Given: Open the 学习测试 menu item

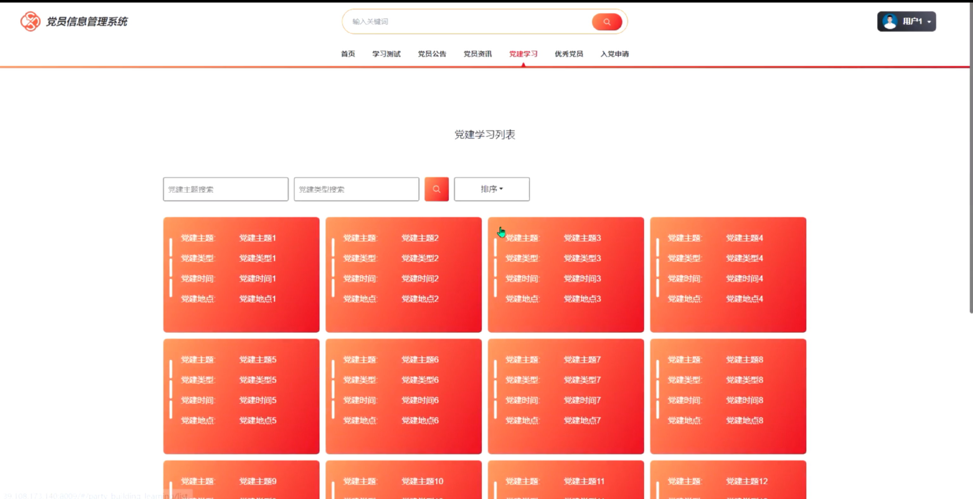Looking at the screenshot, I should tap(386, 54).
